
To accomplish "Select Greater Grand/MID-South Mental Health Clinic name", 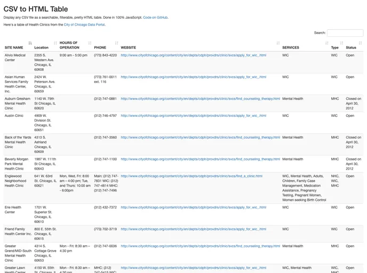I will 18,253.
